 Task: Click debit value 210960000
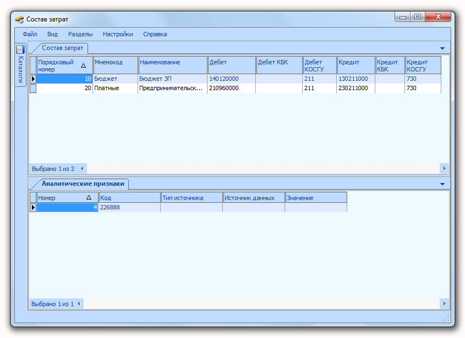pos(232,88)
